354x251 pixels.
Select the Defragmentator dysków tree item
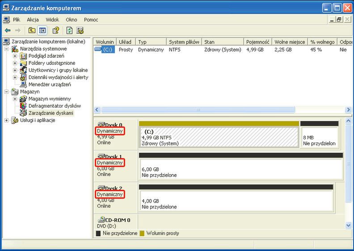[55, 106]
